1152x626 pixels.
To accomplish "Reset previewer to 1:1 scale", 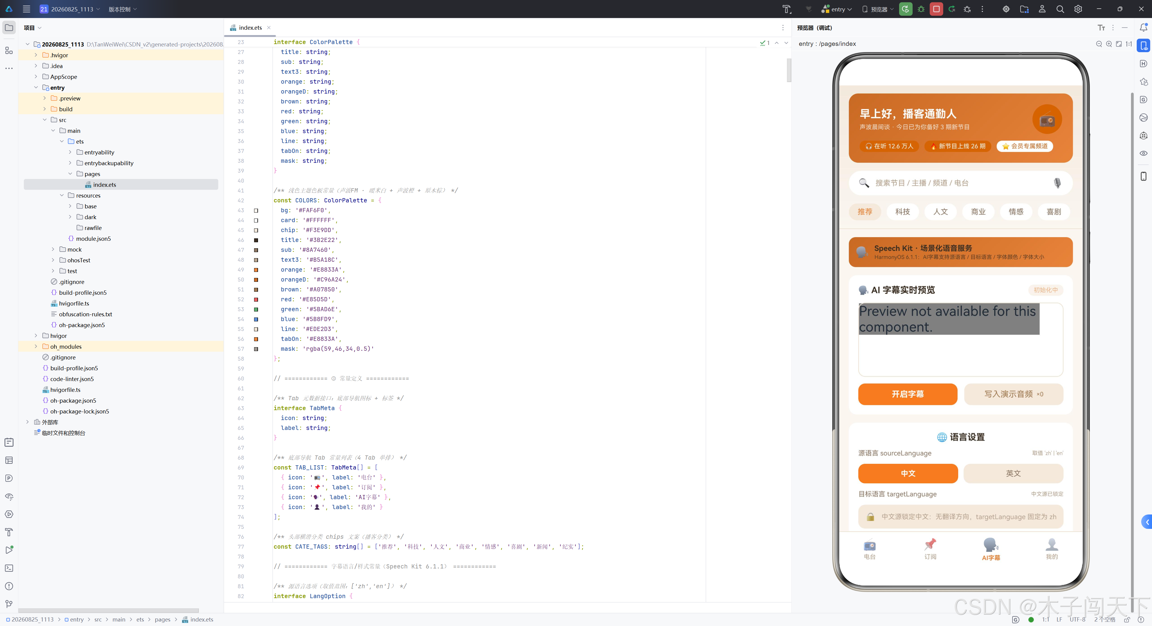I will [1128, 44].
